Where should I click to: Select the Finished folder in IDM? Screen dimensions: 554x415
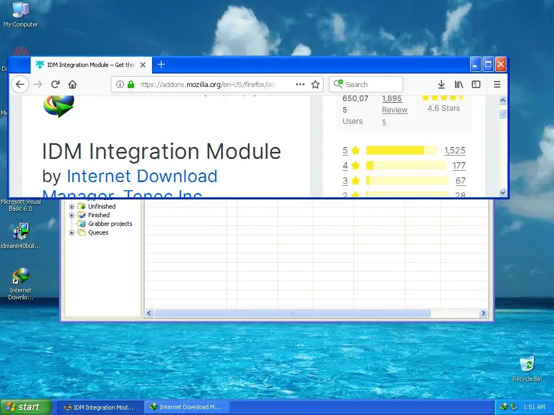(99, 215)
